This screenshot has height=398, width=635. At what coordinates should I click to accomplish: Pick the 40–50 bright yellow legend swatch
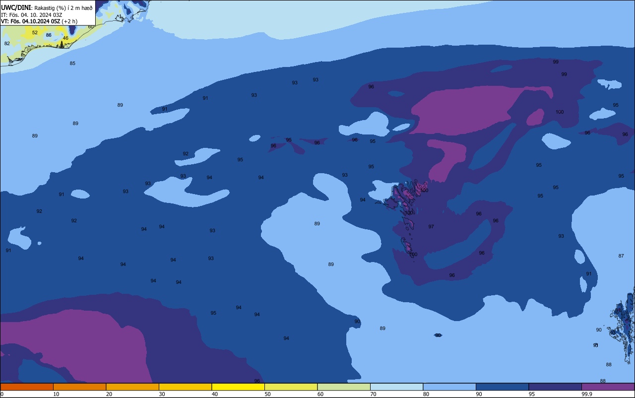point(238,387)
